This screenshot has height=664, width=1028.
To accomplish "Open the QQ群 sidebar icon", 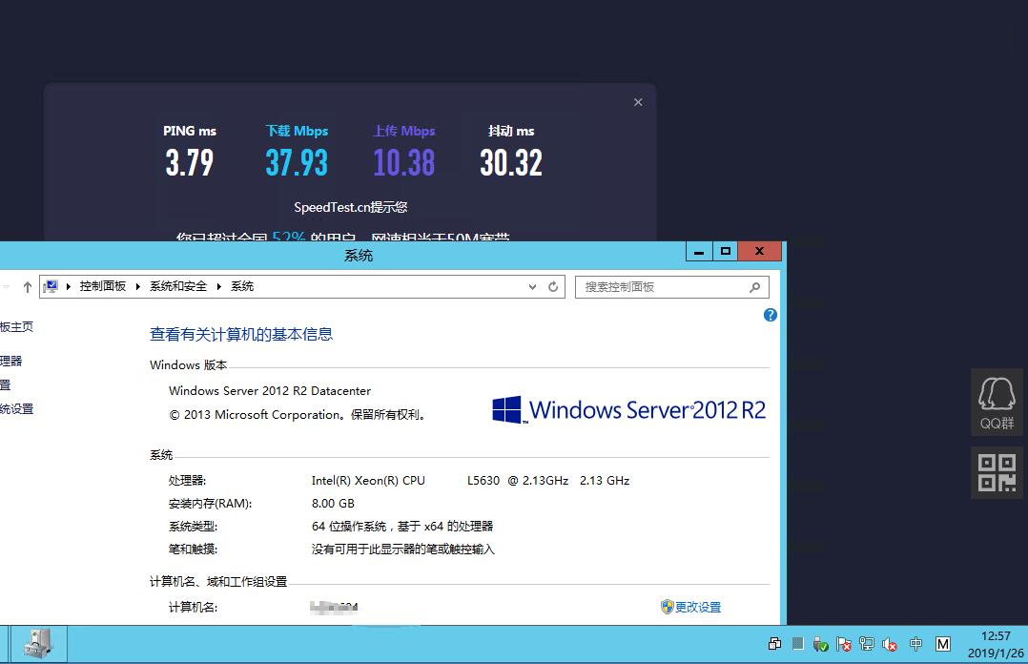I will coord(997,403).
